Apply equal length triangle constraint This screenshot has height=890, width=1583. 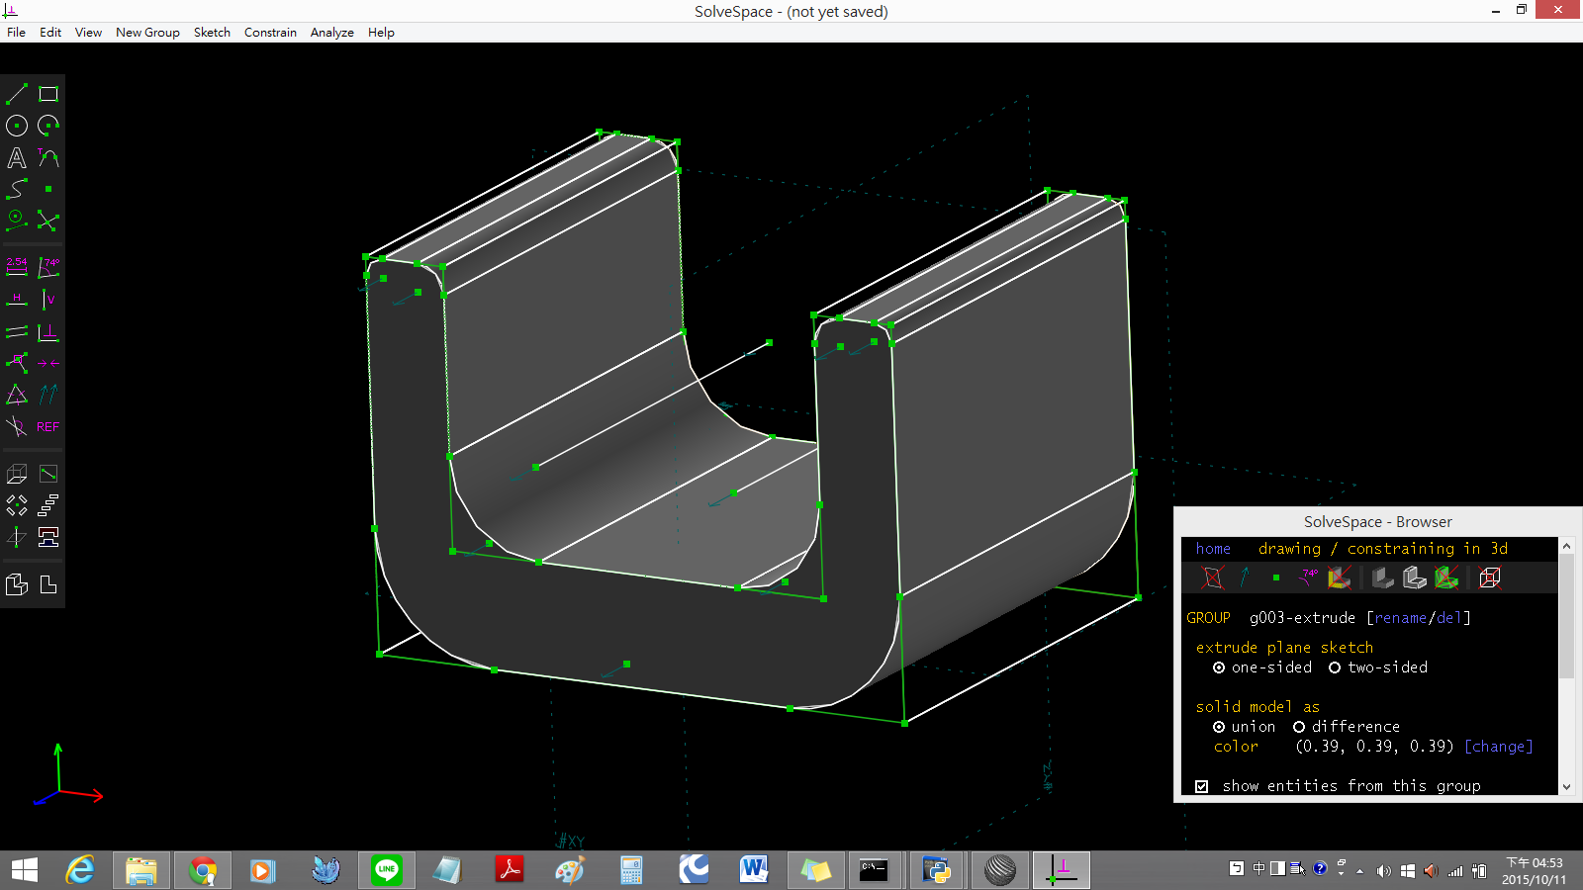pos(17,395)
